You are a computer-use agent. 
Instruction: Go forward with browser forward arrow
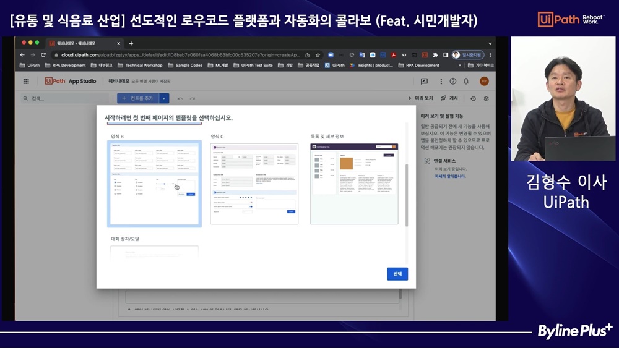33,55
